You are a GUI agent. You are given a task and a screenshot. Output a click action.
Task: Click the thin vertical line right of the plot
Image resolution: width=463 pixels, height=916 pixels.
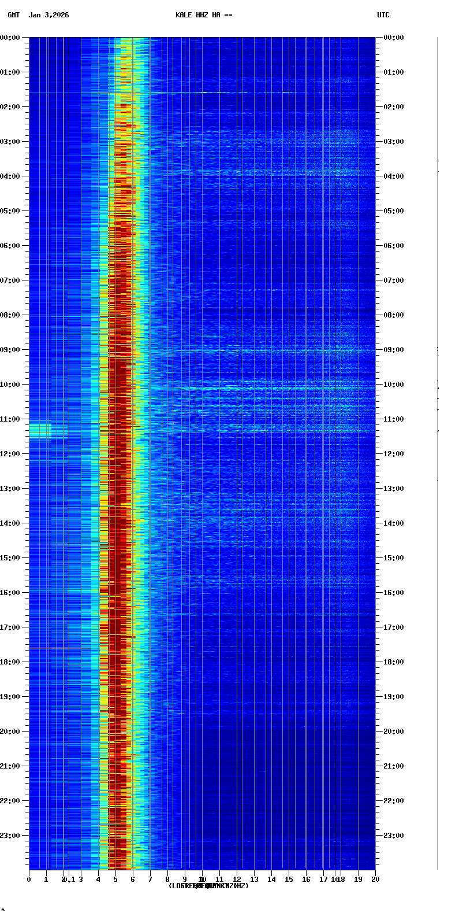click(x=438, y=451)
